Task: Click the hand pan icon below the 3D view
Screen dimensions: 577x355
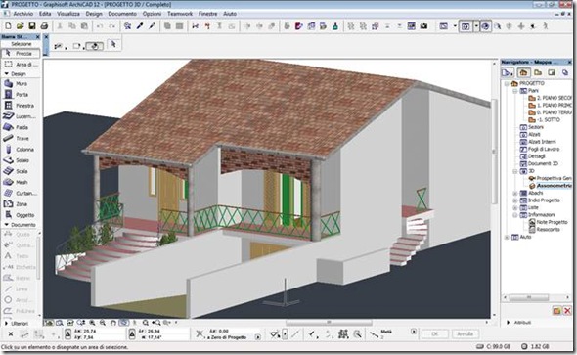Action: [x=113, y=323]
